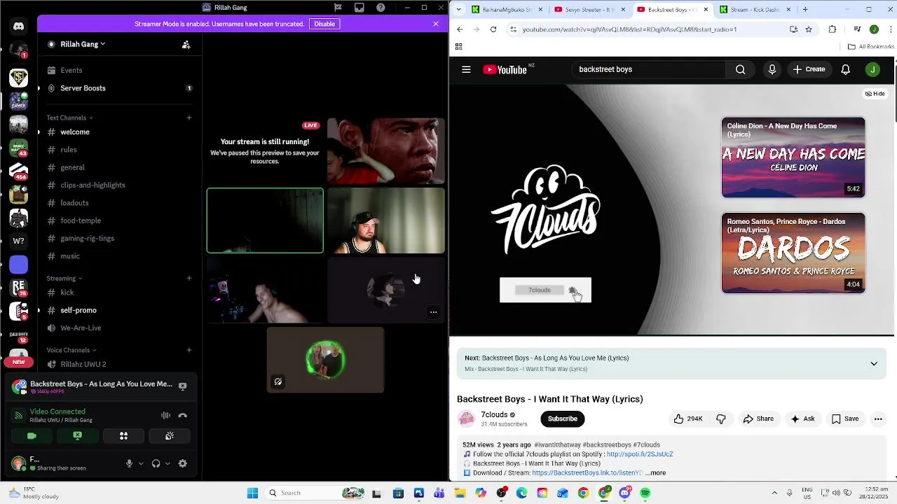Dismiss the streamer mode banner
The height and width of the screenshot is (504, 897).
pyautogui.click(x=436, y=24)
